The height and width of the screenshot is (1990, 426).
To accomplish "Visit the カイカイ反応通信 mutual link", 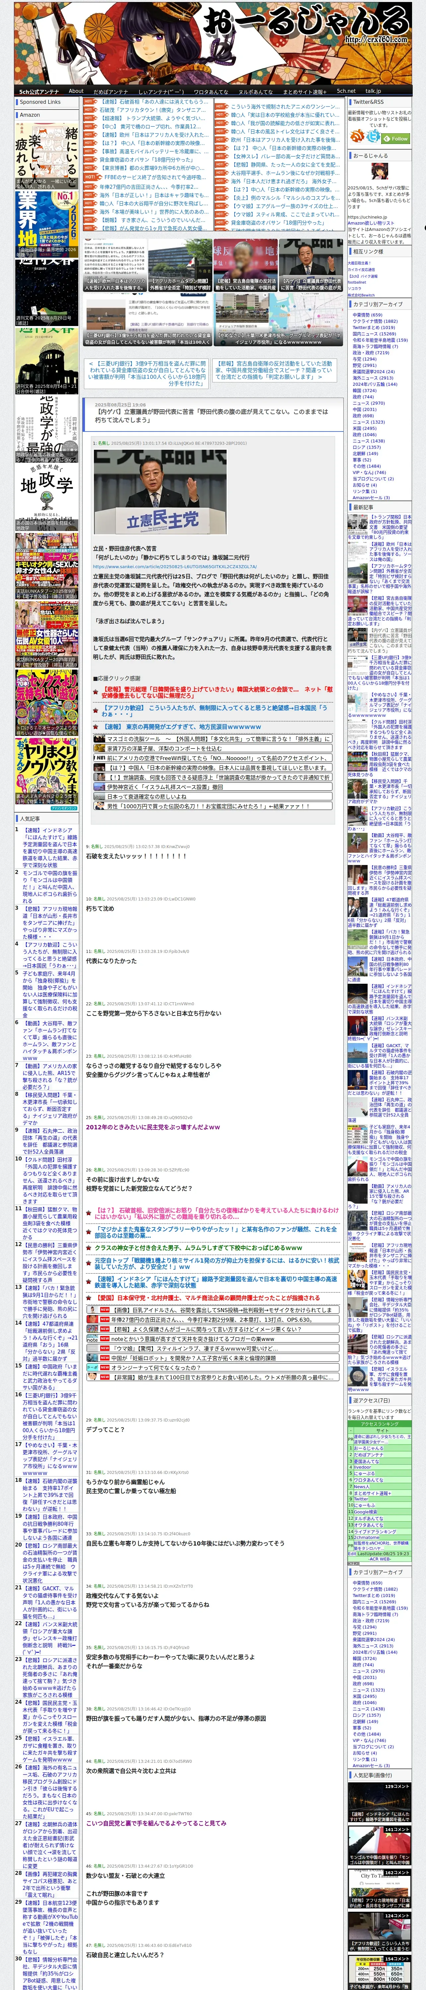I will coord(361,269).
